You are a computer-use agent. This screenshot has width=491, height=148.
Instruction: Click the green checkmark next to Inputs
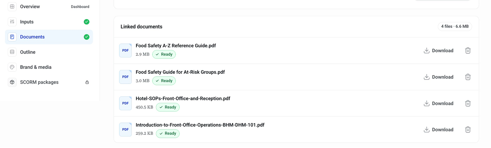click(x=86, y=22)
